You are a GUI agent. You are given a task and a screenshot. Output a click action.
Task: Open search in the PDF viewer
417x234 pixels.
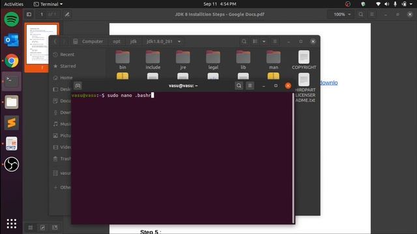coord(361,14)
